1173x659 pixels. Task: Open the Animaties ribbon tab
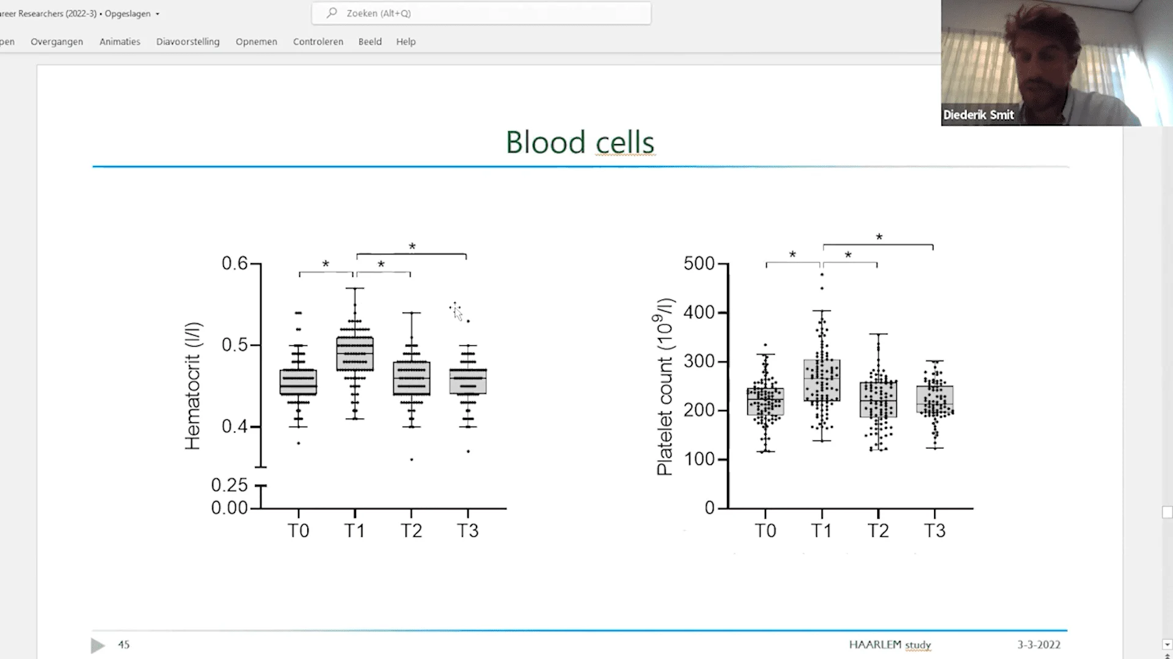tap(120, 41)
